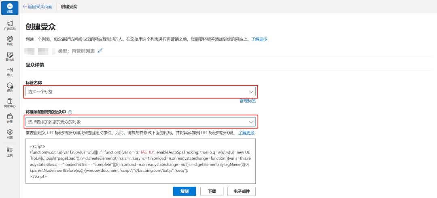Click the blue 创建 plus button
The width and height of the screenshot is (437, 198).
click(x=10, y=8)
